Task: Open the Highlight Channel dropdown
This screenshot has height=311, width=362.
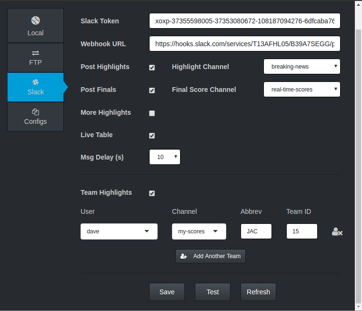Action: pyautogui.click(x=302, y=67)
